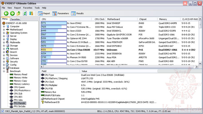Image resolution: width=203 pixels, height=114 pixels.
Task: Expand the Software node
Action: [x=4, y=58]
